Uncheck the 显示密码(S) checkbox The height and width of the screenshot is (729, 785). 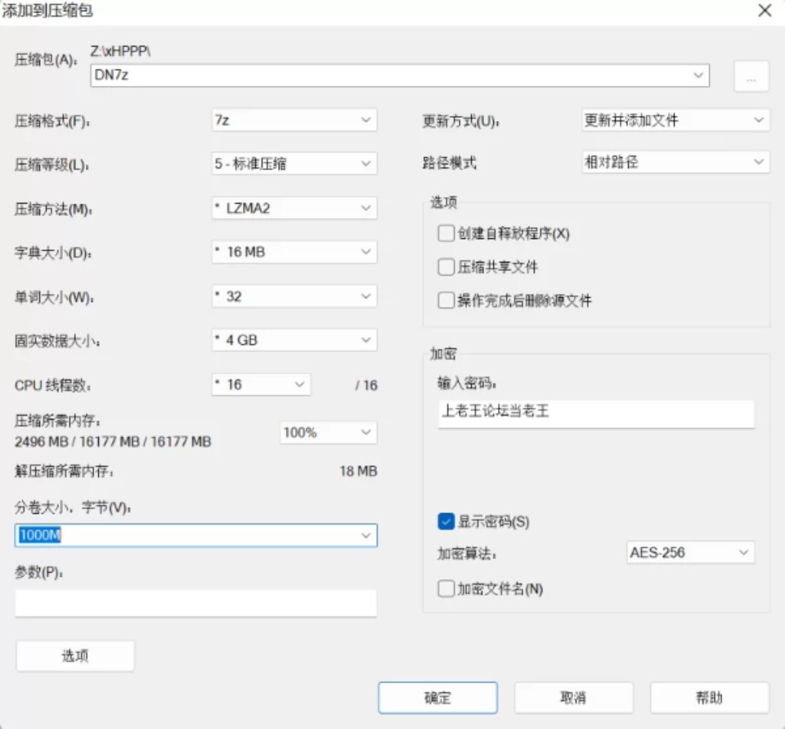[446, 521]
